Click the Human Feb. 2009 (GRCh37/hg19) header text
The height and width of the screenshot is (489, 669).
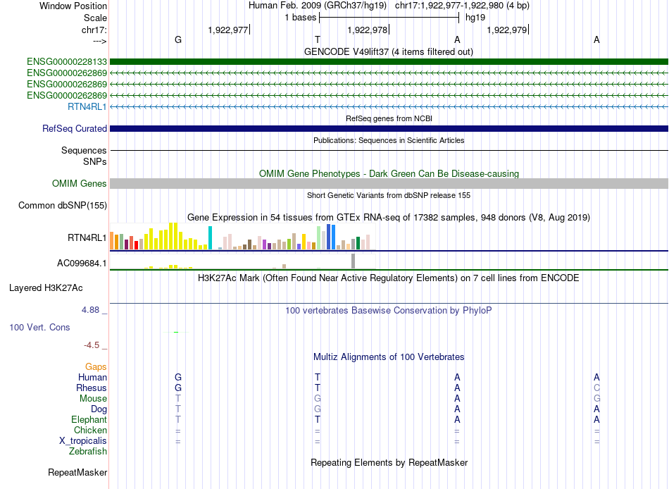(x=318, y=6)
